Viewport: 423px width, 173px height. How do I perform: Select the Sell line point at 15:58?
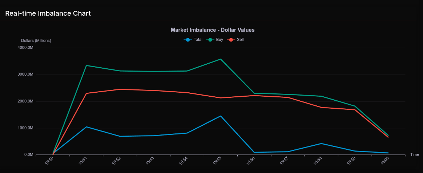(321, 107)
